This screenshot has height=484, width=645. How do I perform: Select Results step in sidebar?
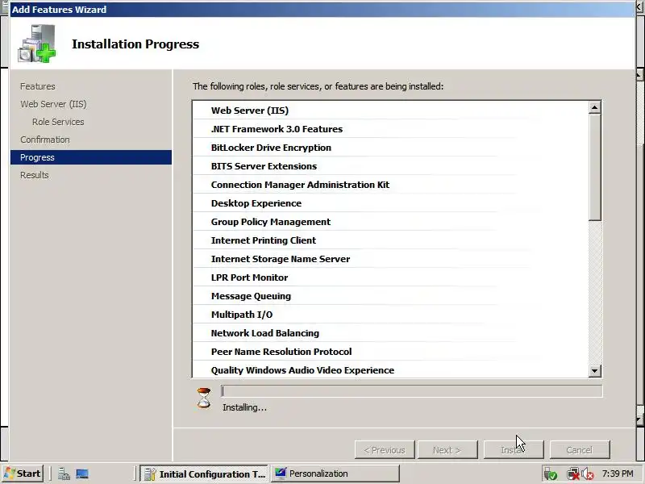coord(35,175)
